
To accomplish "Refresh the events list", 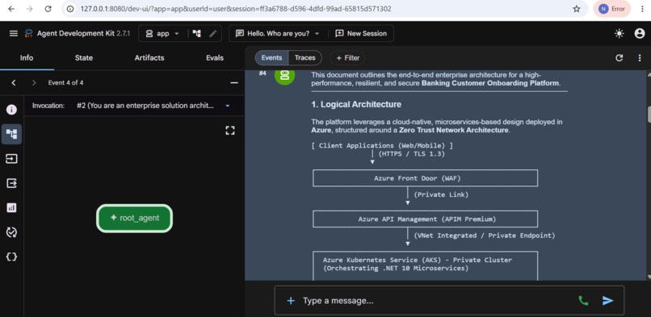I will 619,58.
